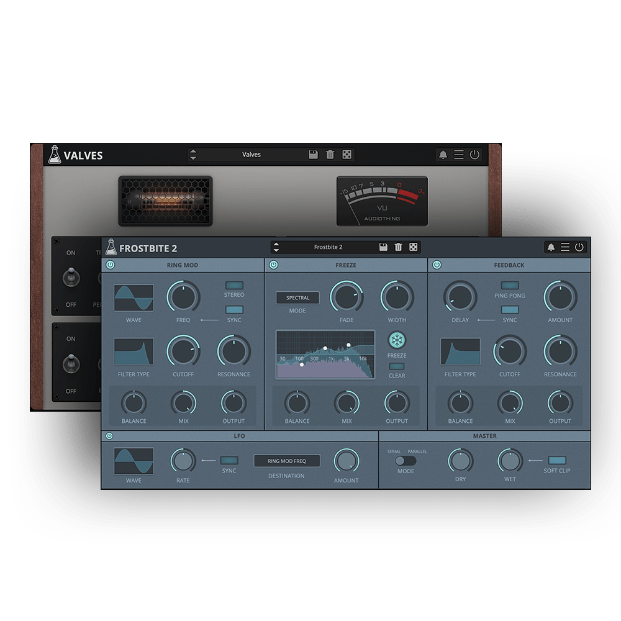Open the Spectral mode dropdown

tap(298, 298)
